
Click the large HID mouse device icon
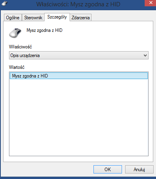pos(15,33)
